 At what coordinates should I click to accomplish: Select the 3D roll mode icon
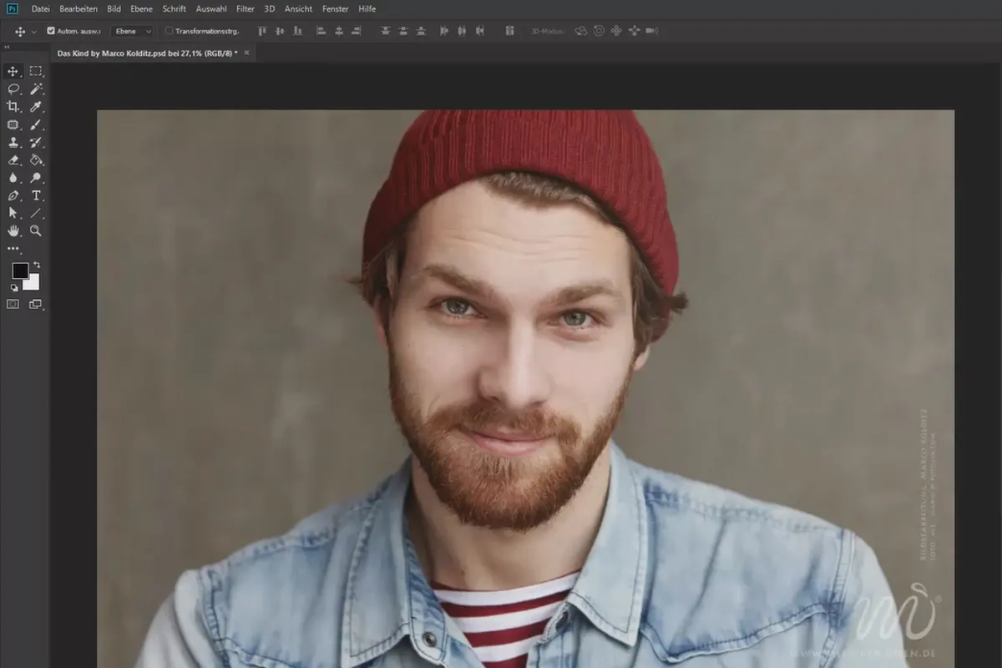[x=599, y=31]
